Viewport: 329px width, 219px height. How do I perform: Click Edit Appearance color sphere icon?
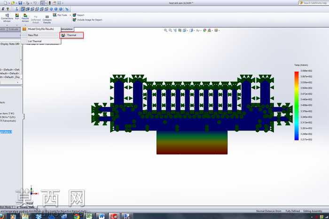tap(204, 30)
